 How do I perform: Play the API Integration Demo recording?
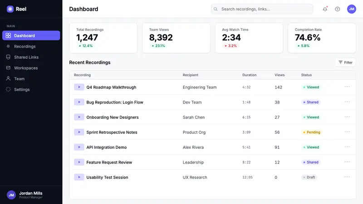pyautogui.click(x=79, y=147)
